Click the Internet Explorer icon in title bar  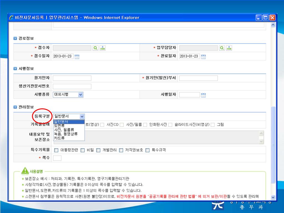click(11, 18)
